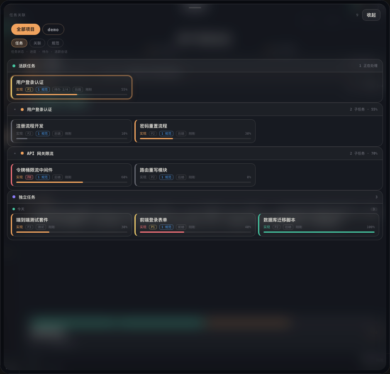The width and height of the screenshot is (390, 374).
Task: Open the 端到端测试套件 task card title
Action: (x=32, y=220)
